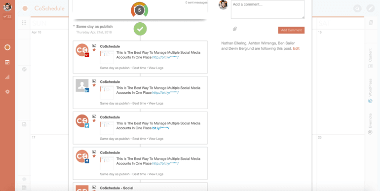
Task: Click star icon on the Facebook page card
Action: pos(94,156)
